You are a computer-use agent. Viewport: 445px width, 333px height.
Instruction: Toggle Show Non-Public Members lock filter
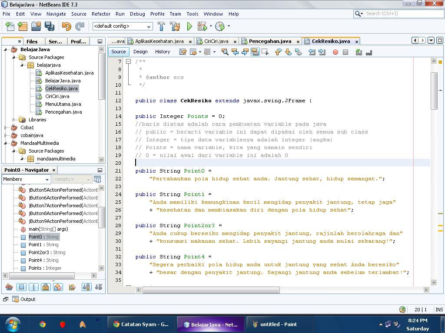[46, 287]
